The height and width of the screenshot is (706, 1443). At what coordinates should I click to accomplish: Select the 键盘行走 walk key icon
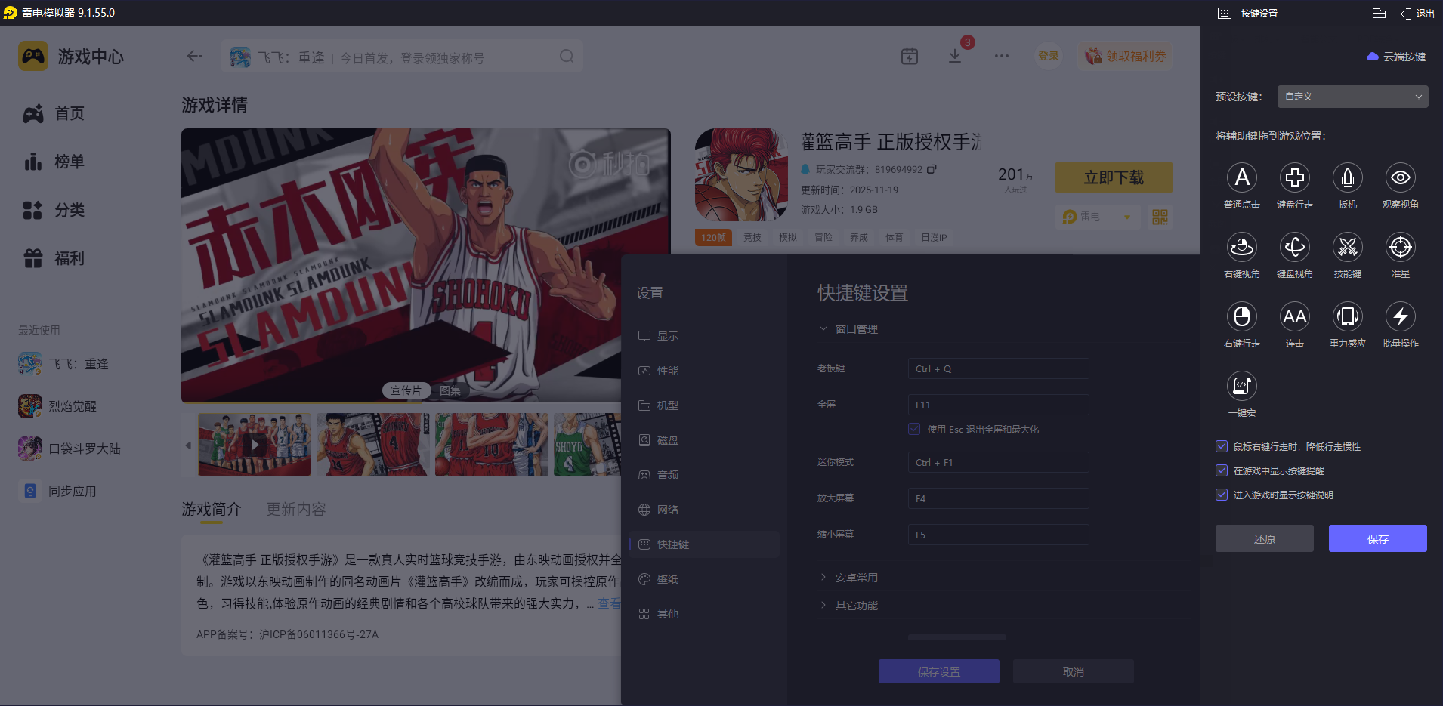click(x=1295, y=178)
